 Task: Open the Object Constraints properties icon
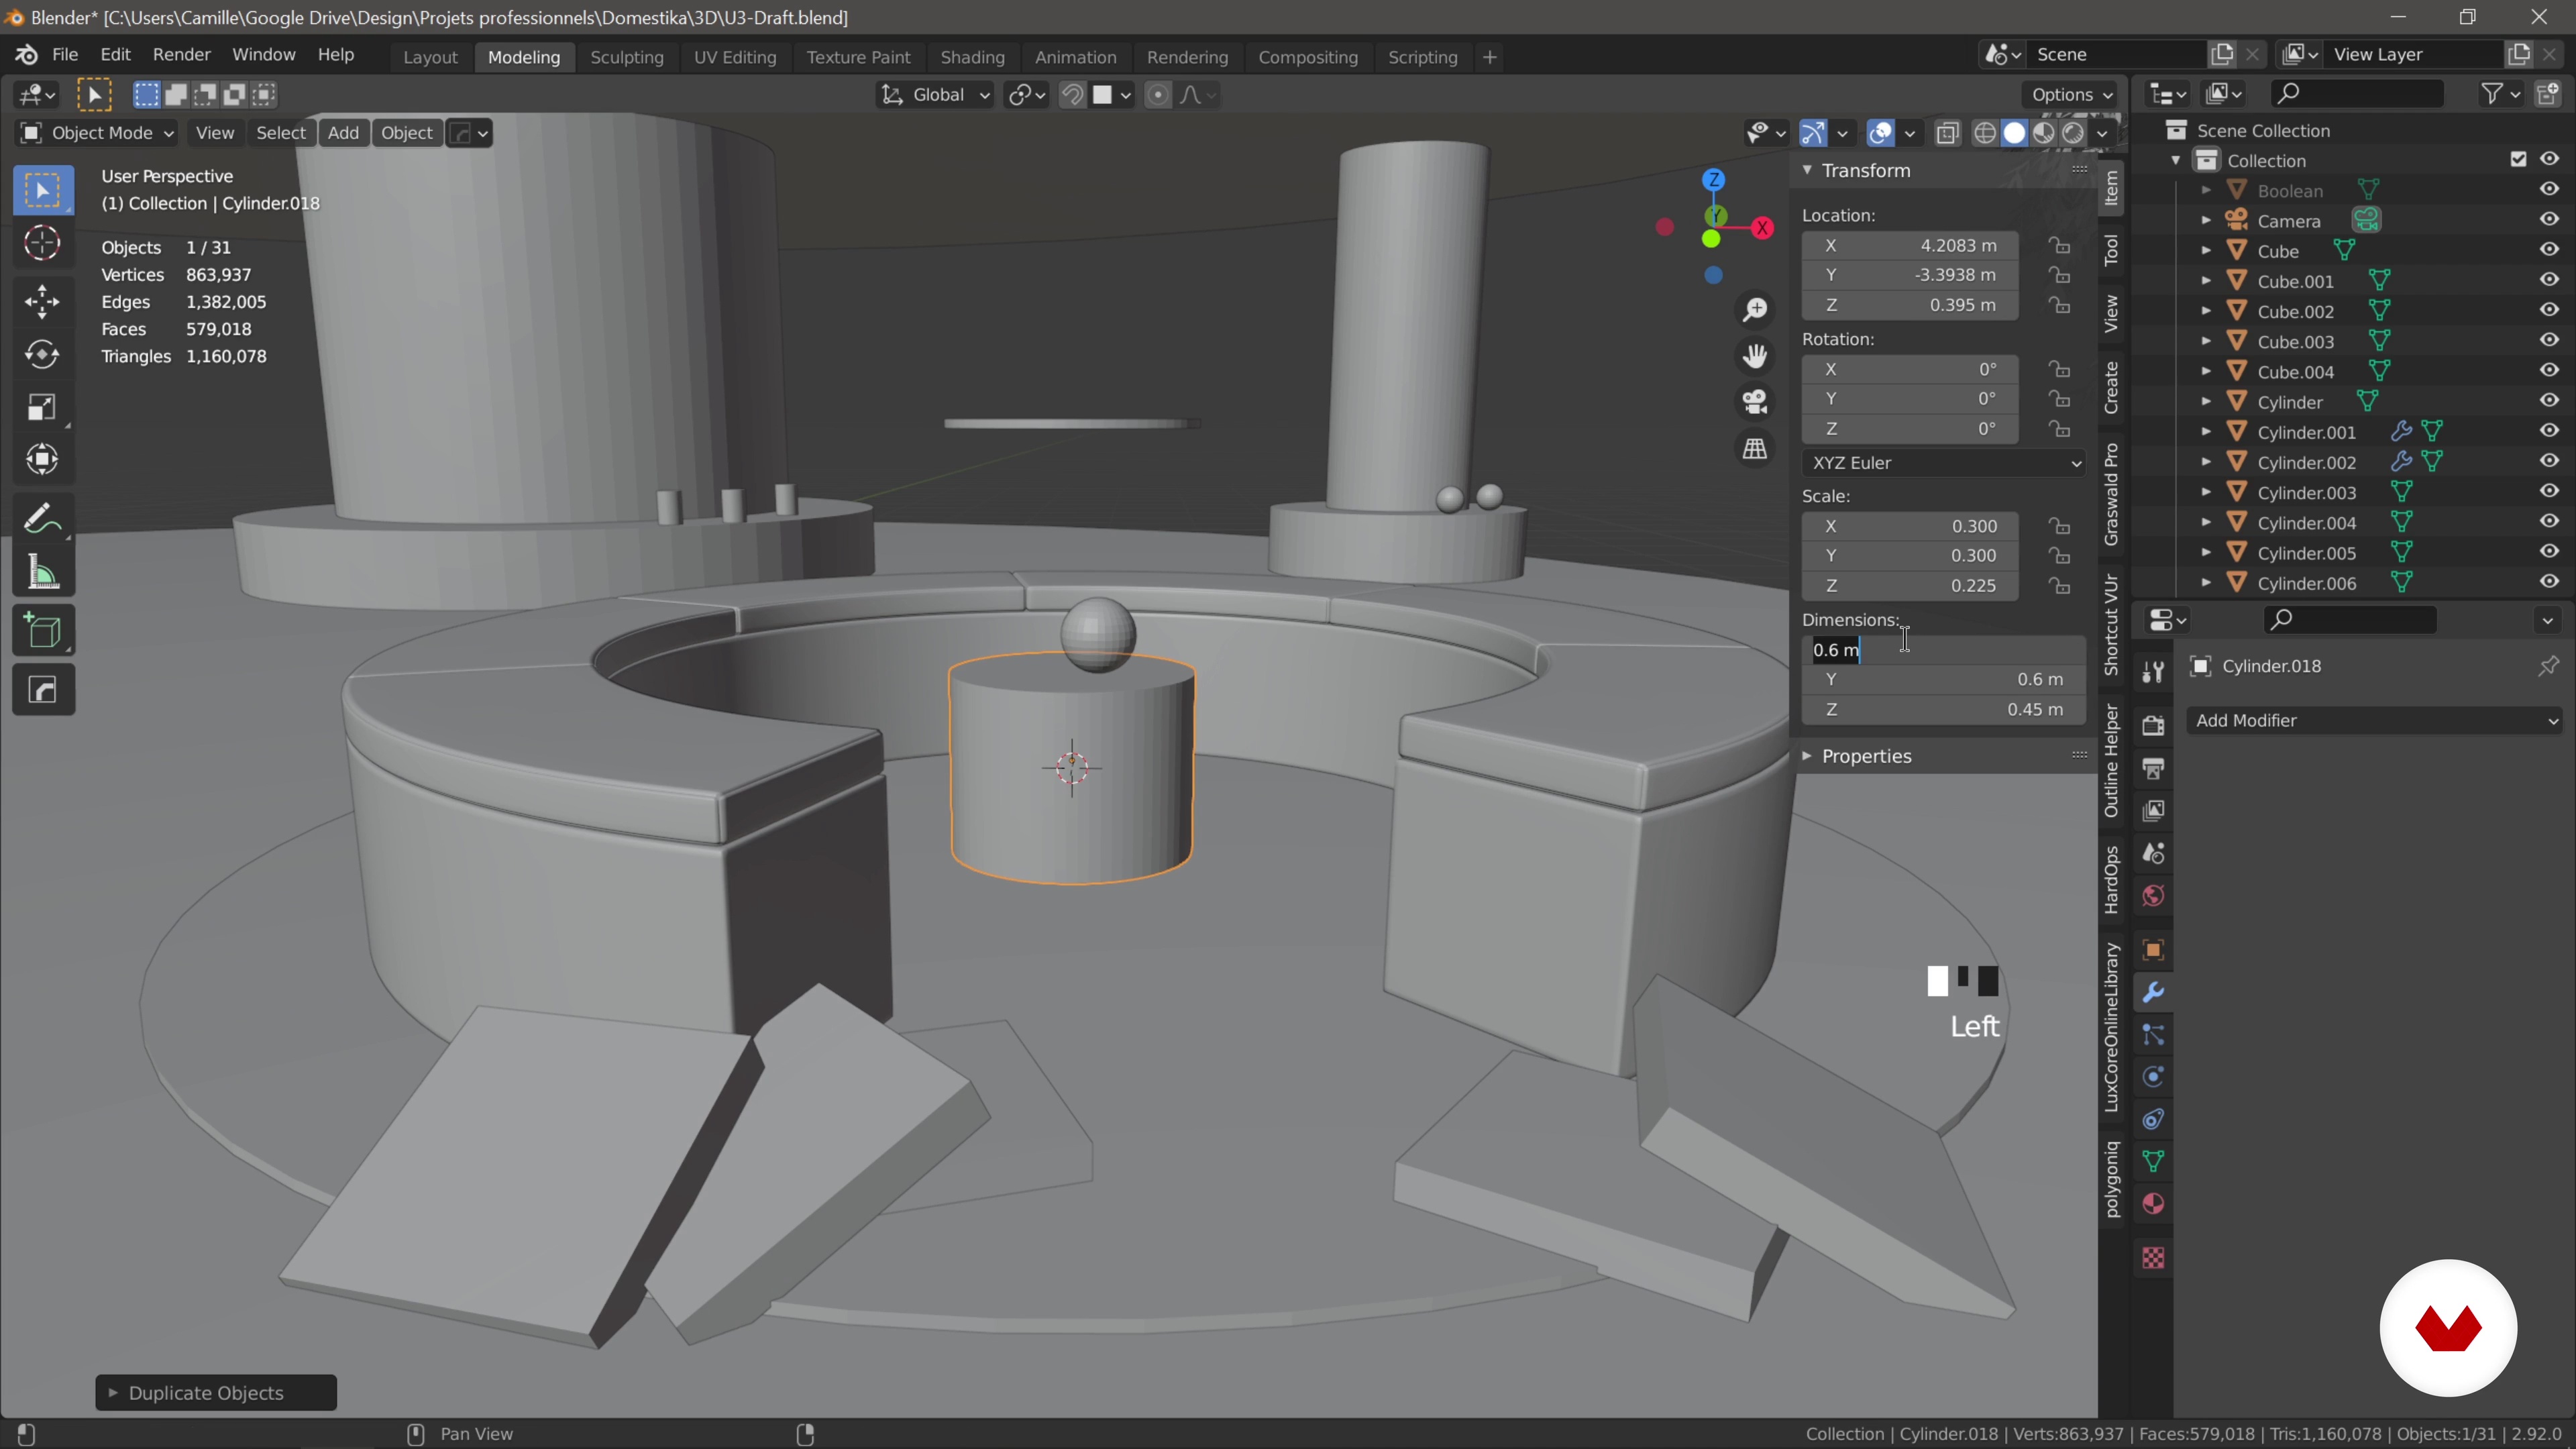[x=2153, y=1119]
